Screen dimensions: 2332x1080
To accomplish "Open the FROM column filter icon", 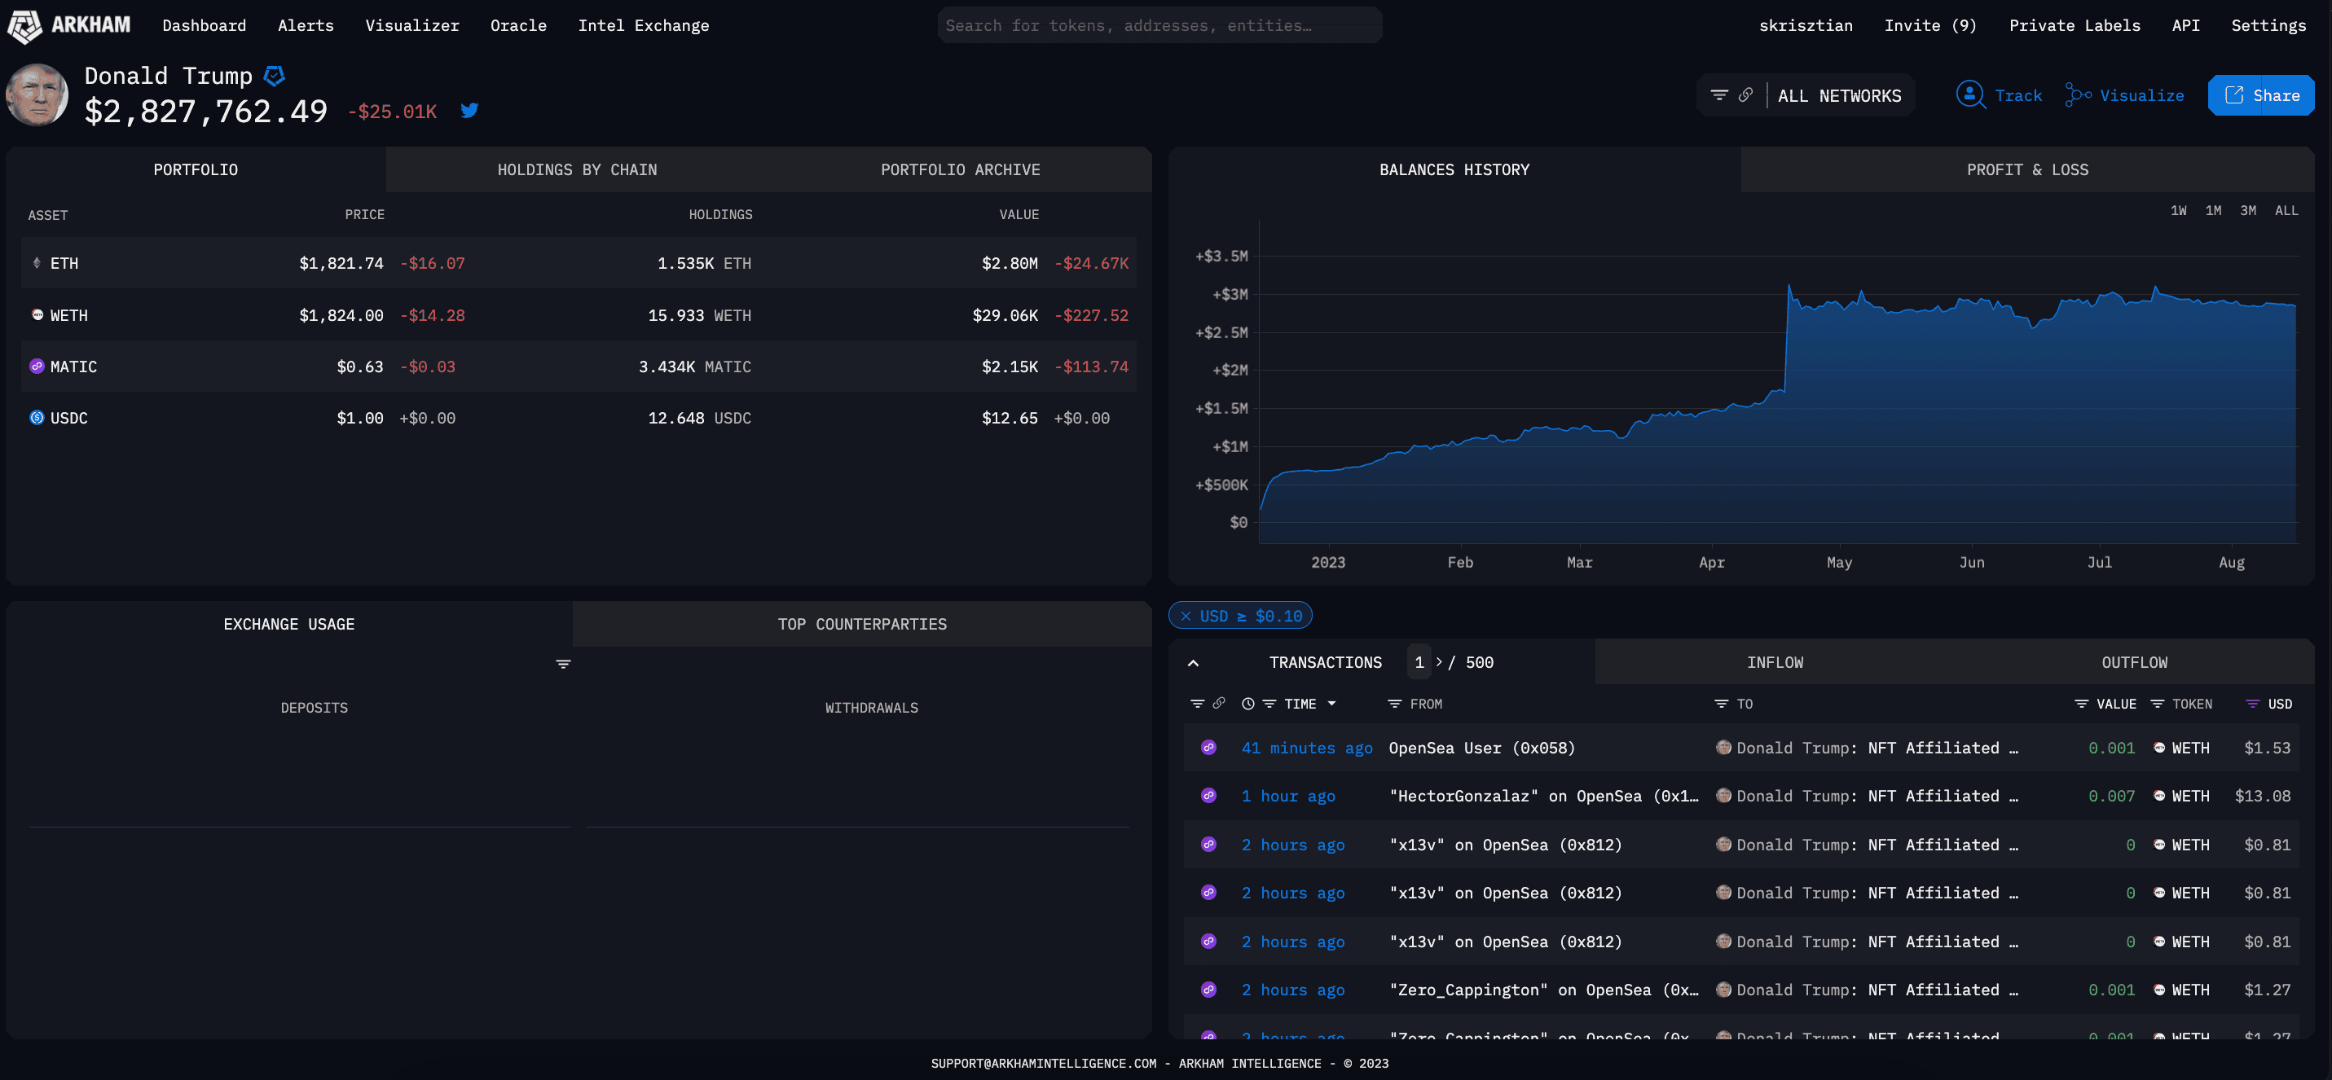I will coord(1394,704).
